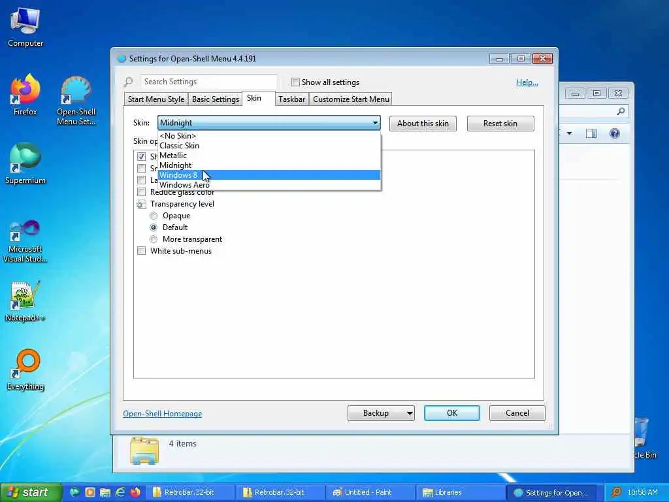Choose Midnight from the dropdown list
The height and width of the screenshot is (502, 669).
tap(269, 165)
